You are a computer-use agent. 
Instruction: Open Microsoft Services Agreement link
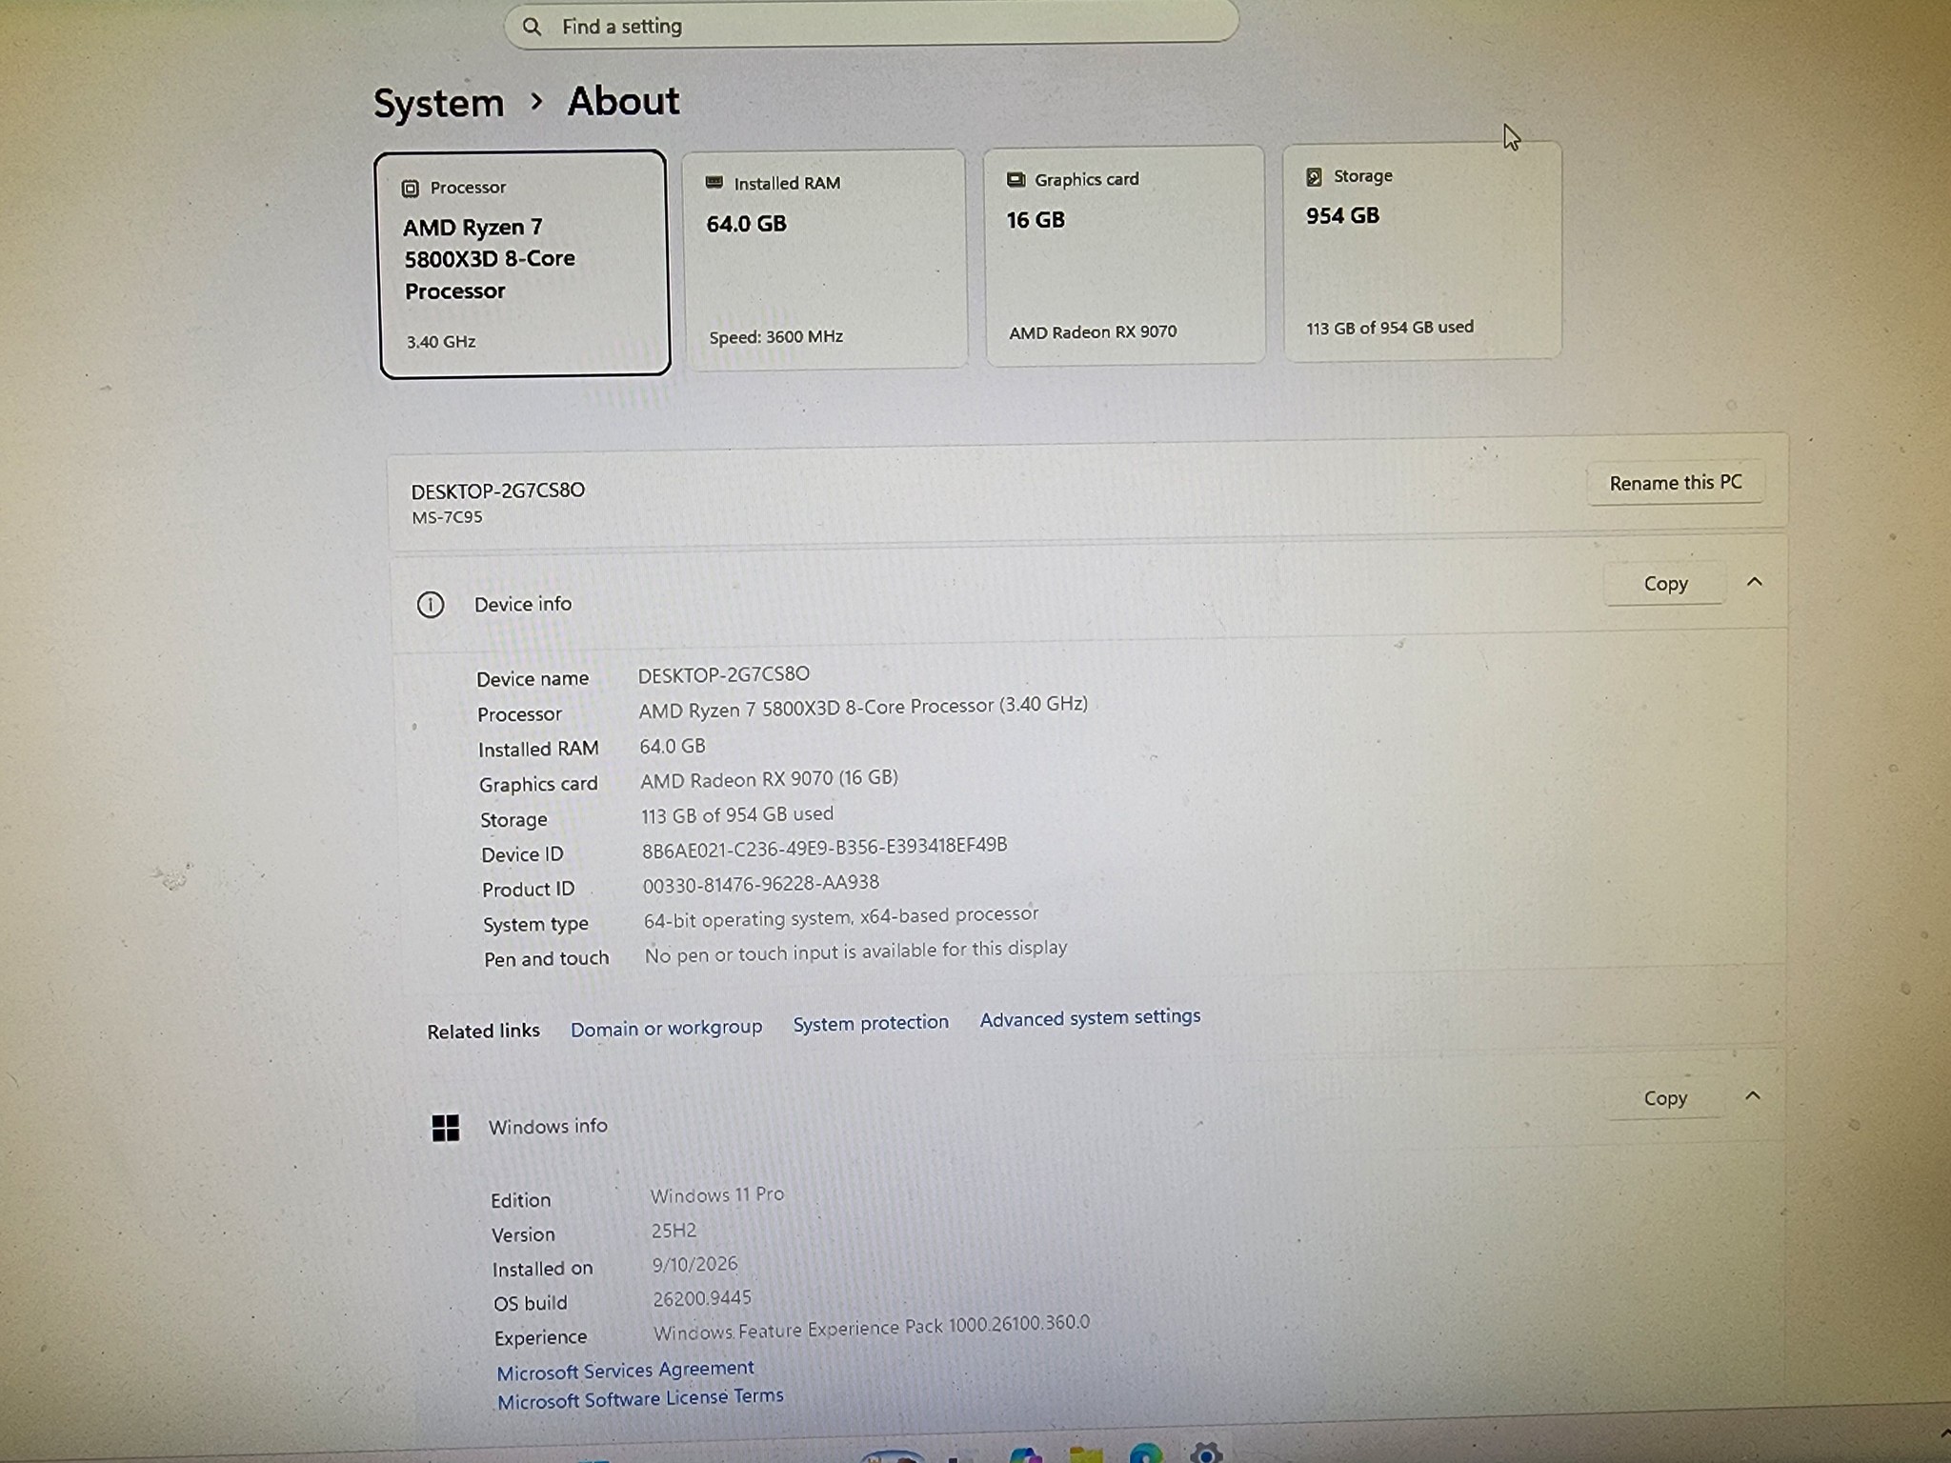point(625,1371)
